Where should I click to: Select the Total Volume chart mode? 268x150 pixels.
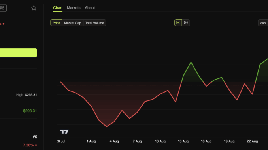pos(94,23)
